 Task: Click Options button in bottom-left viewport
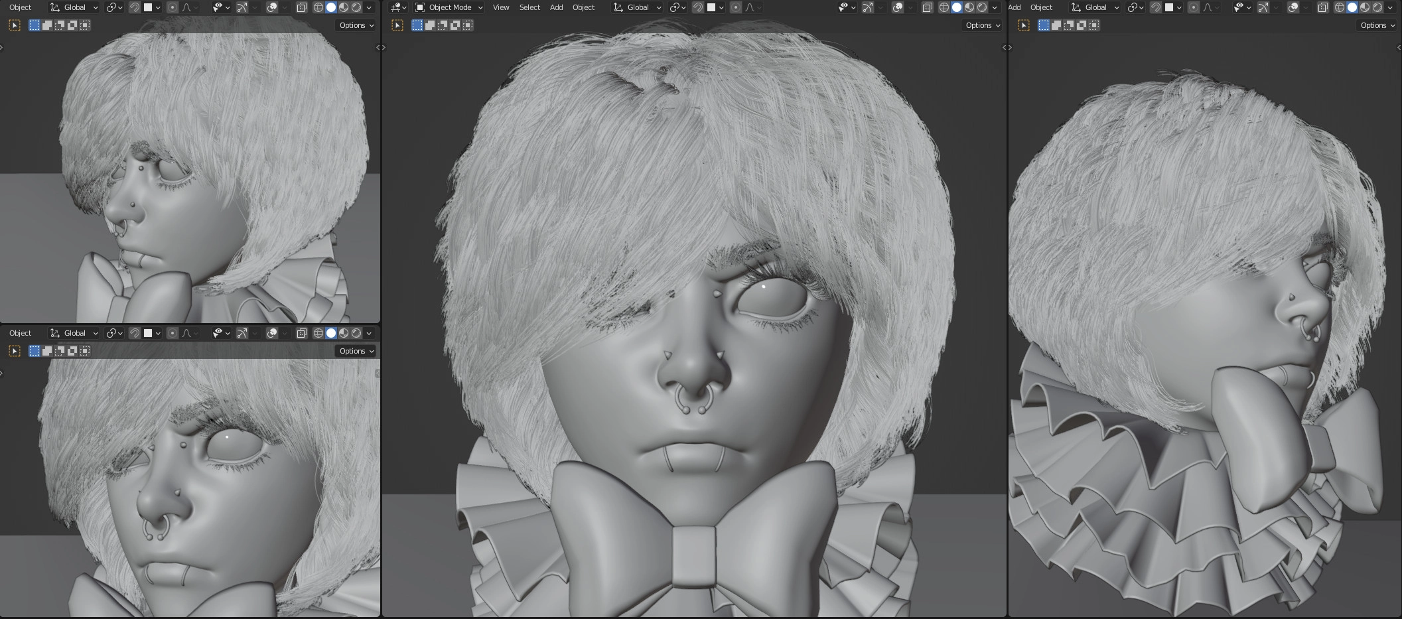pos(356,351)
